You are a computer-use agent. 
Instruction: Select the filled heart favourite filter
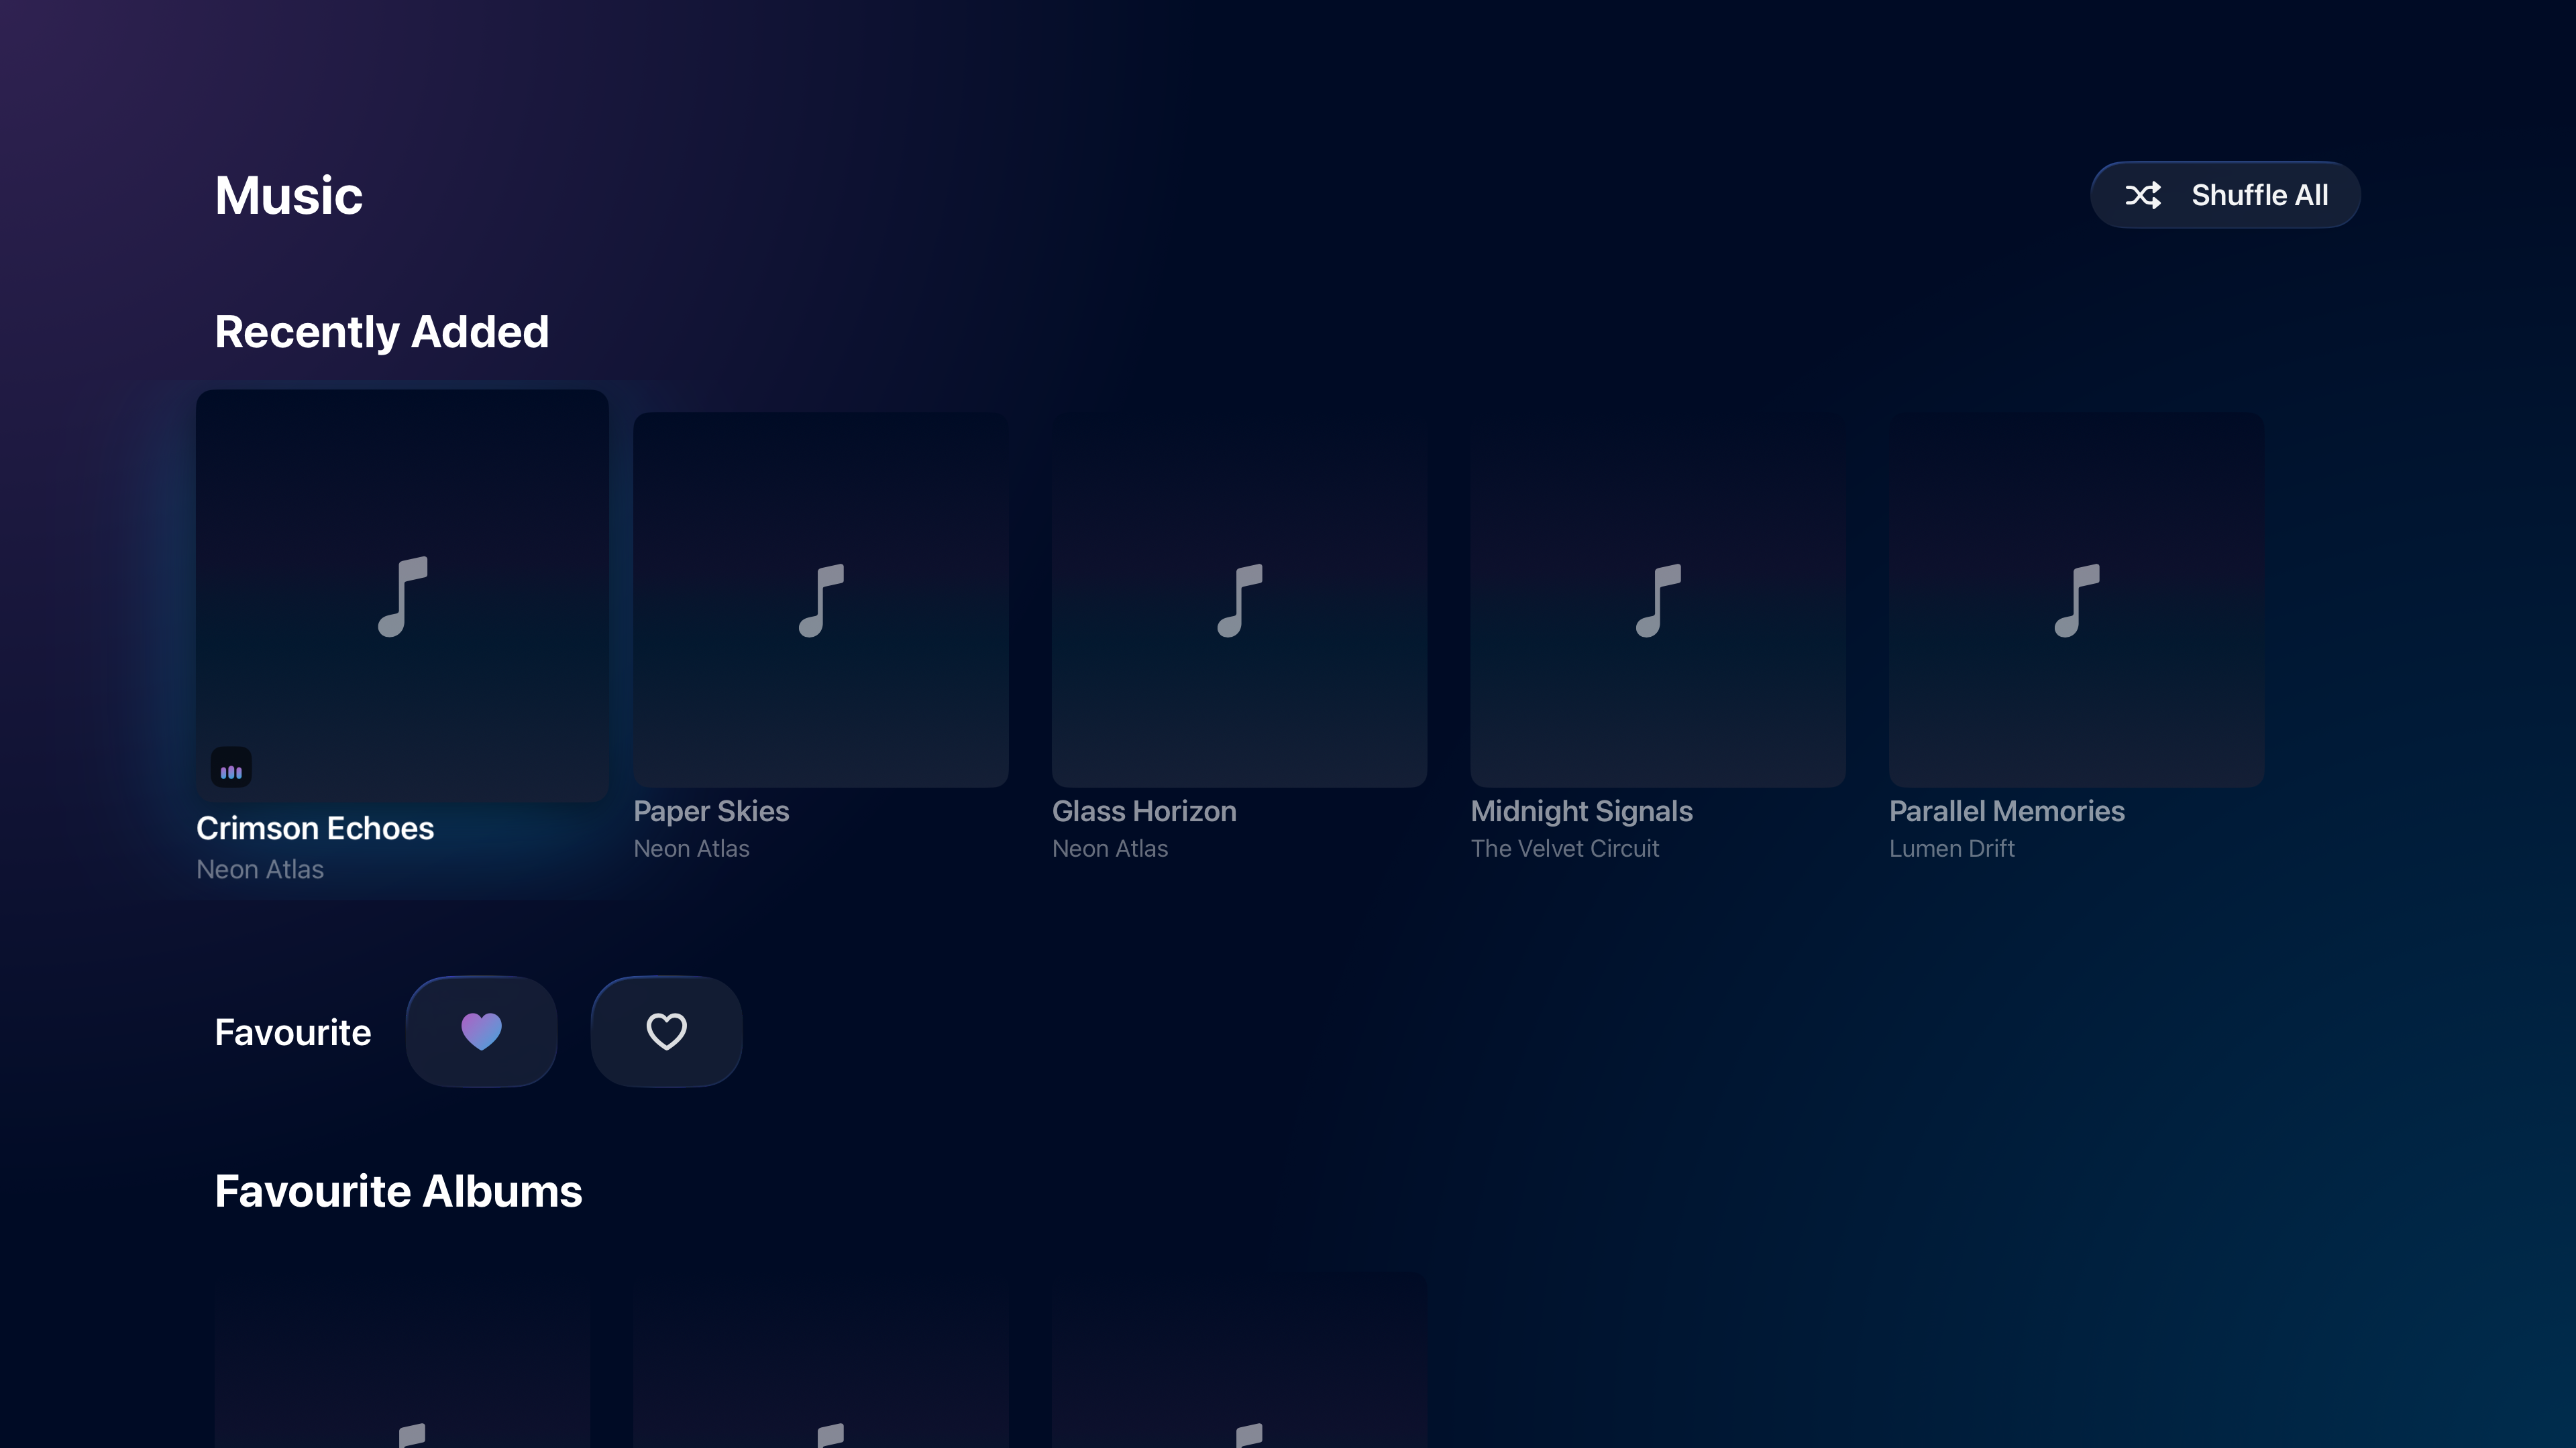(x=481, y=1031)
